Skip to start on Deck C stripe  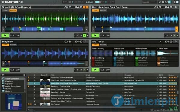coord(3,63)
